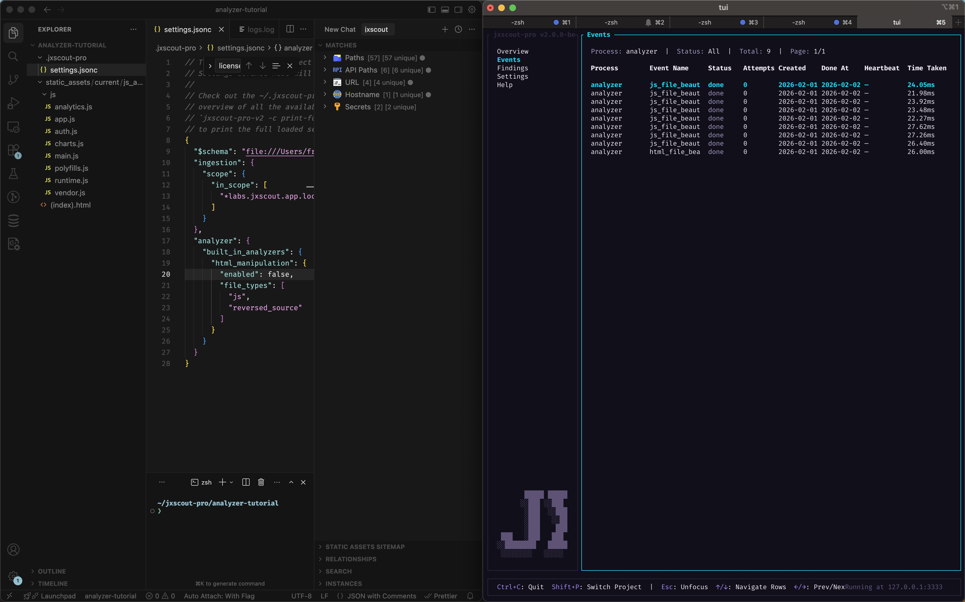Screen dimensions: 965x602
Task: Open Remote Explorer view in activity bar
Action: [x=13, y=127]
